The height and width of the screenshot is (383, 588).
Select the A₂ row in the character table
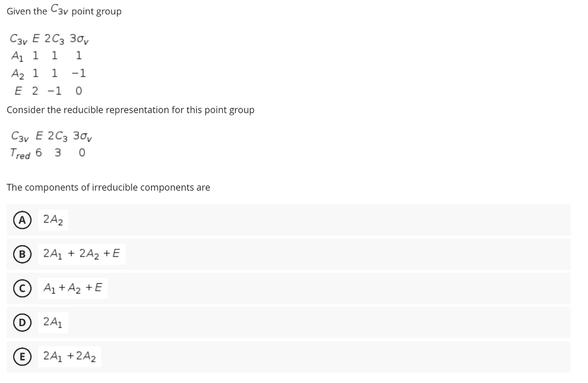click(x=48, y=73)
